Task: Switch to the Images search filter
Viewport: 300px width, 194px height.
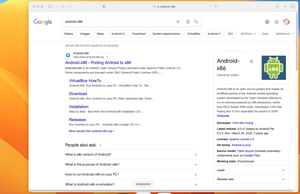Action: [x=85, y=34]
